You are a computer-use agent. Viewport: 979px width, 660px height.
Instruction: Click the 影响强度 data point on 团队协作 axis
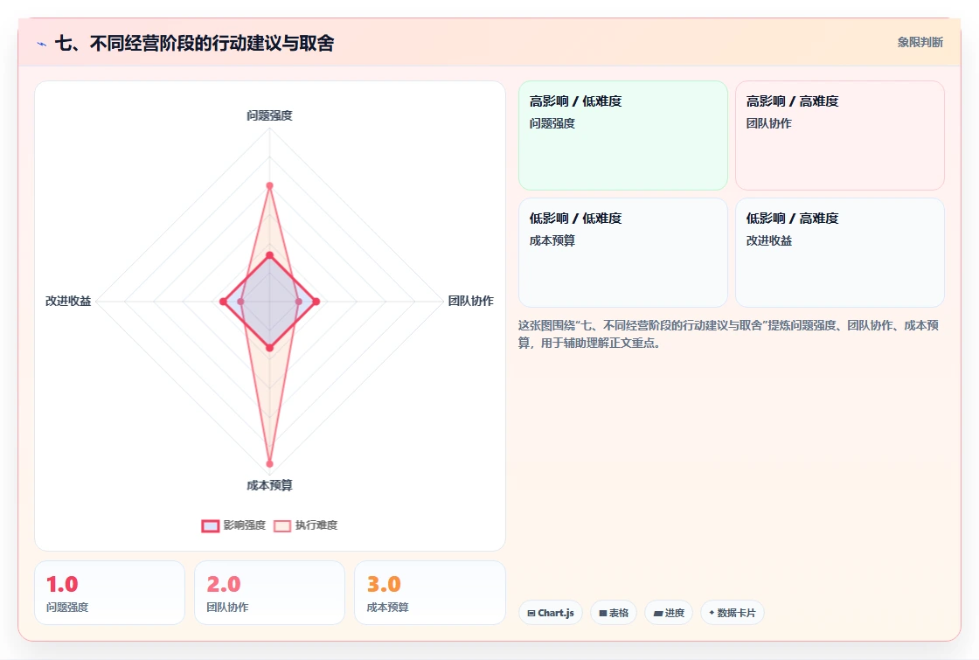316,302
